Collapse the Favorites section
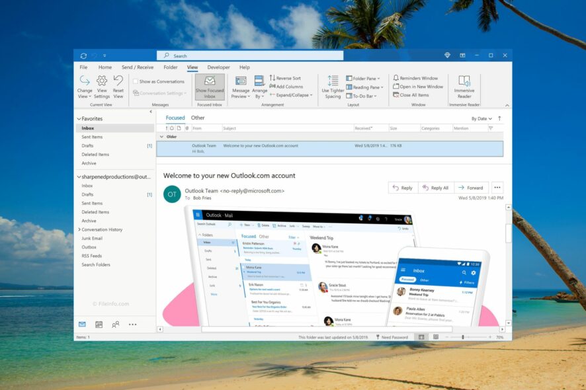Image resolution: width=586 pixels, height=390 pixels. tap(79, 119)
